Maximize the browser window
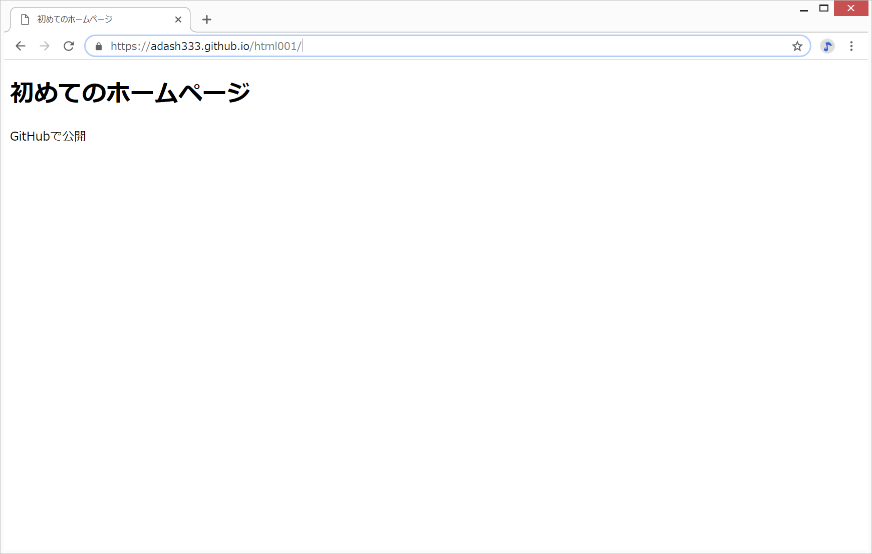872x554 pixels. tap(824, 9)
